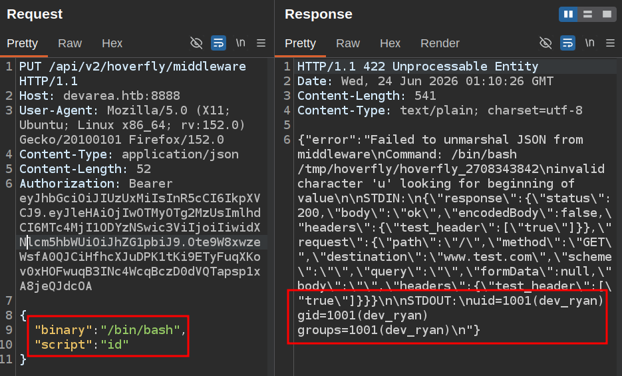Click the groups=1001(dev_ryan) output line
Screen dimensions: 622x376
coord(389,330)
